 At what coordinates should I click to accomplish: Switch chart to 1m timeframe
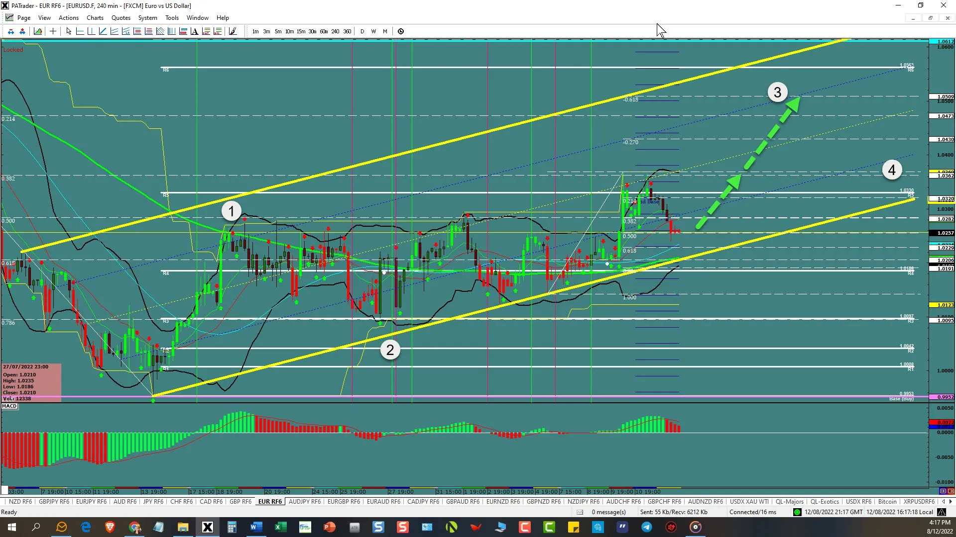[x=255, y=31]
